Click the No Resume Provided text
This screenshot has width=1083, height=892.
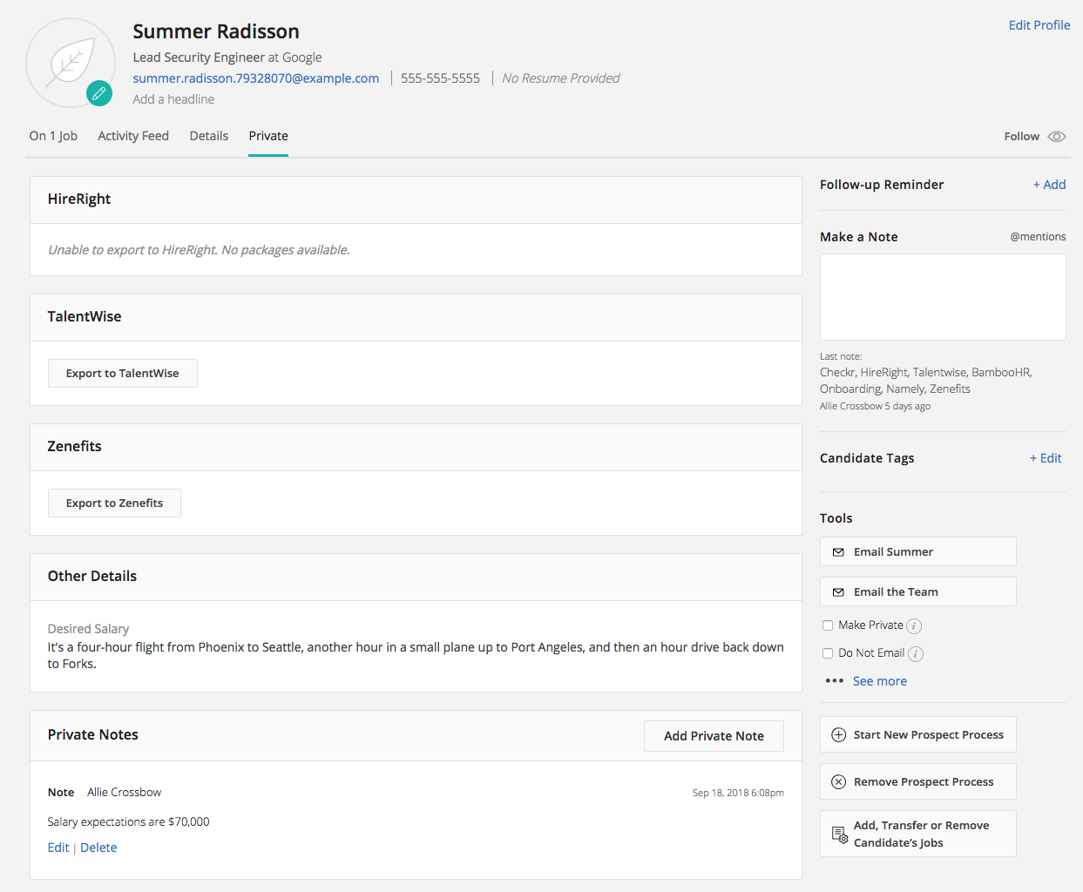561,78
